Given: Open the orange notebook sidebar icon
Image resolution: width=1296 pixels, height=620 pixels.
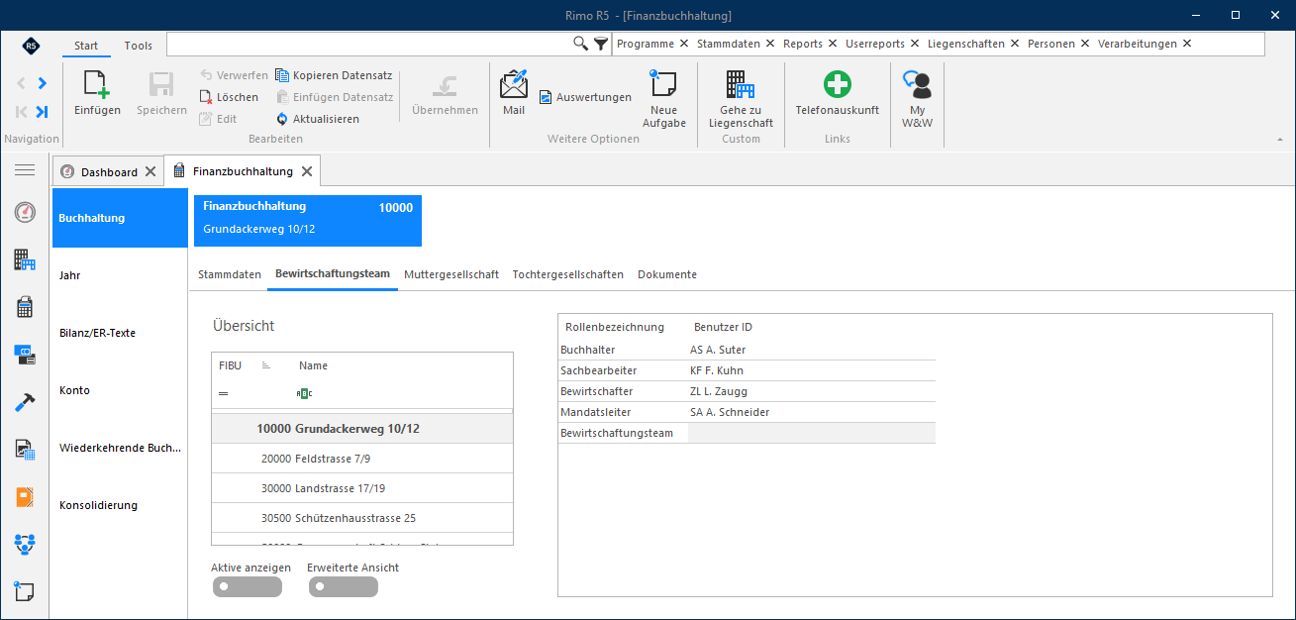Looking at the screenshot, I should point(25,497).
